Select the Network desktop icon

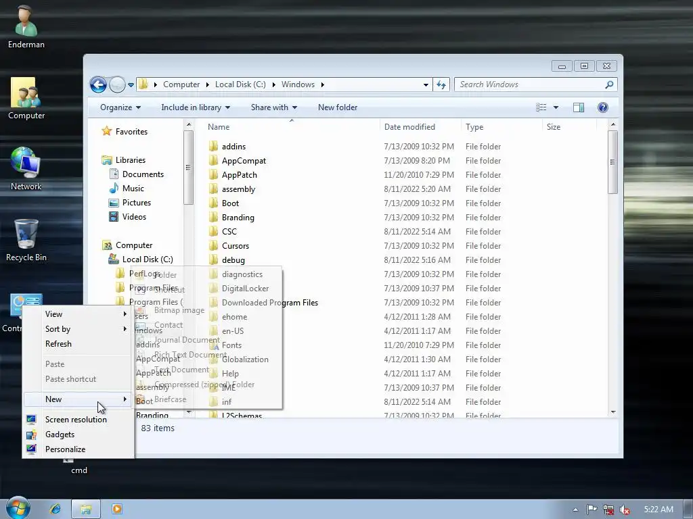[26, 168]
